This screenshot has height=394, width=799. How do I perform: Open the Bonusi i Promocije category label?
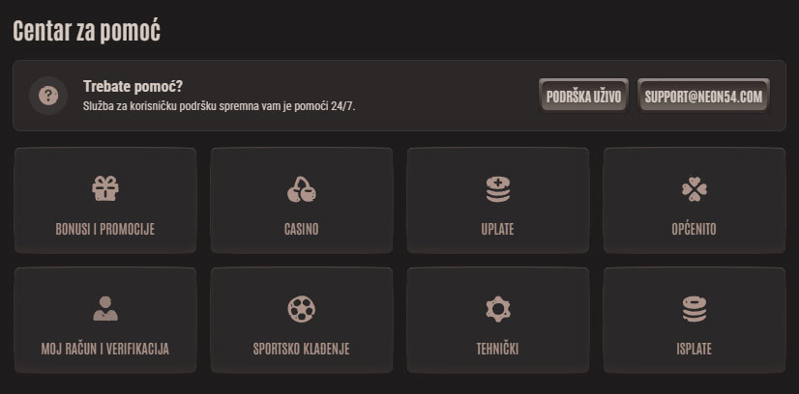point(105,229)
